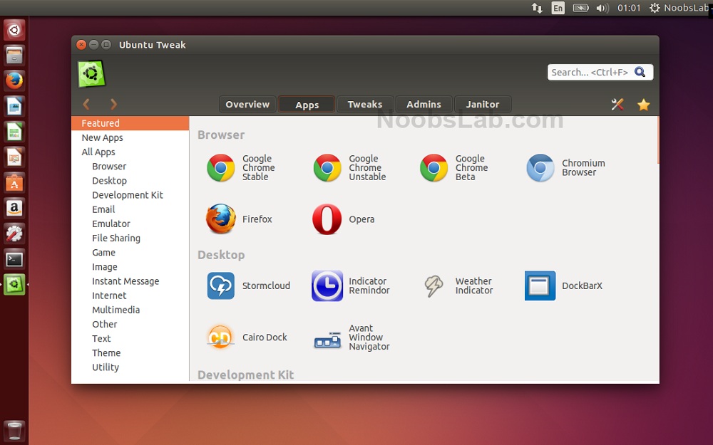
Task: Select the Firefox app in Browser section
Action: tap(239, 219)
